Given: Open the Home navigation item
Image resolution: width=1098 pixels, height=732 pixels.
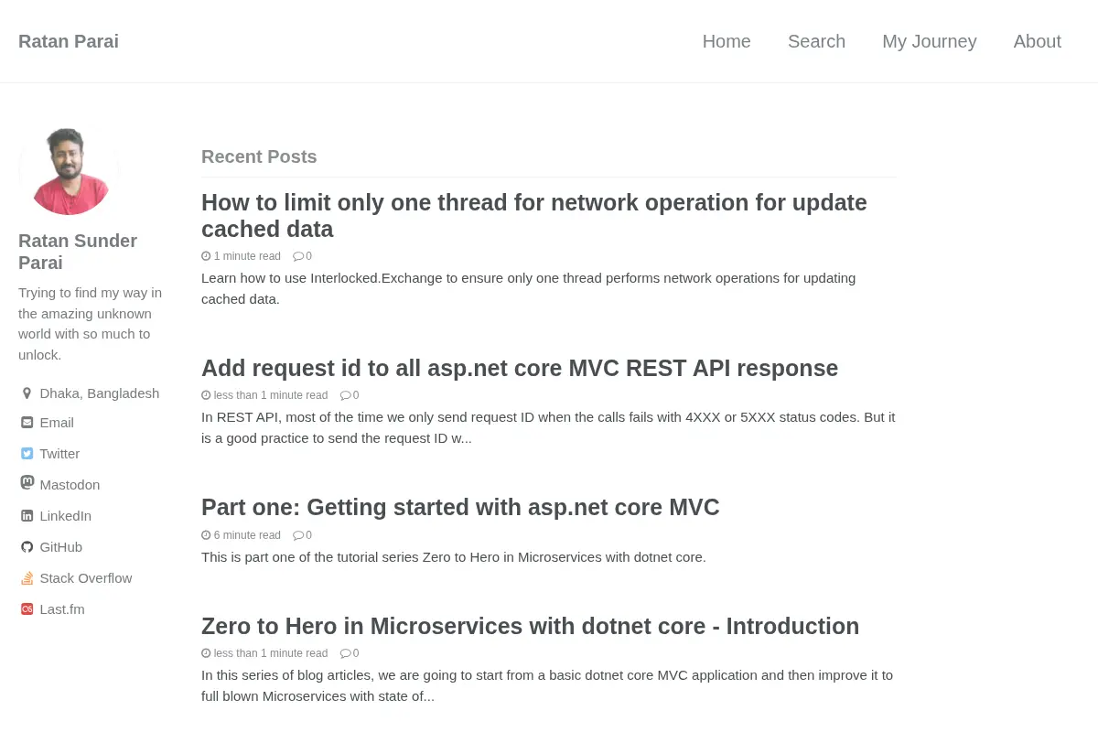Looking at the screenshot, I should [x=727, y=41].
